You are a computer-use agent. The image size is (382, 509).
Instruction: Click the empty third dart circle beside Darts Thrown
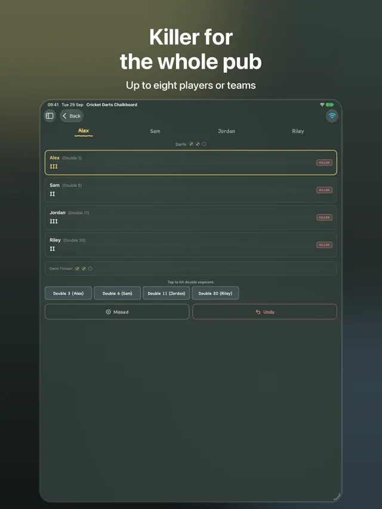pyautogui.click(x=90, y=269)
